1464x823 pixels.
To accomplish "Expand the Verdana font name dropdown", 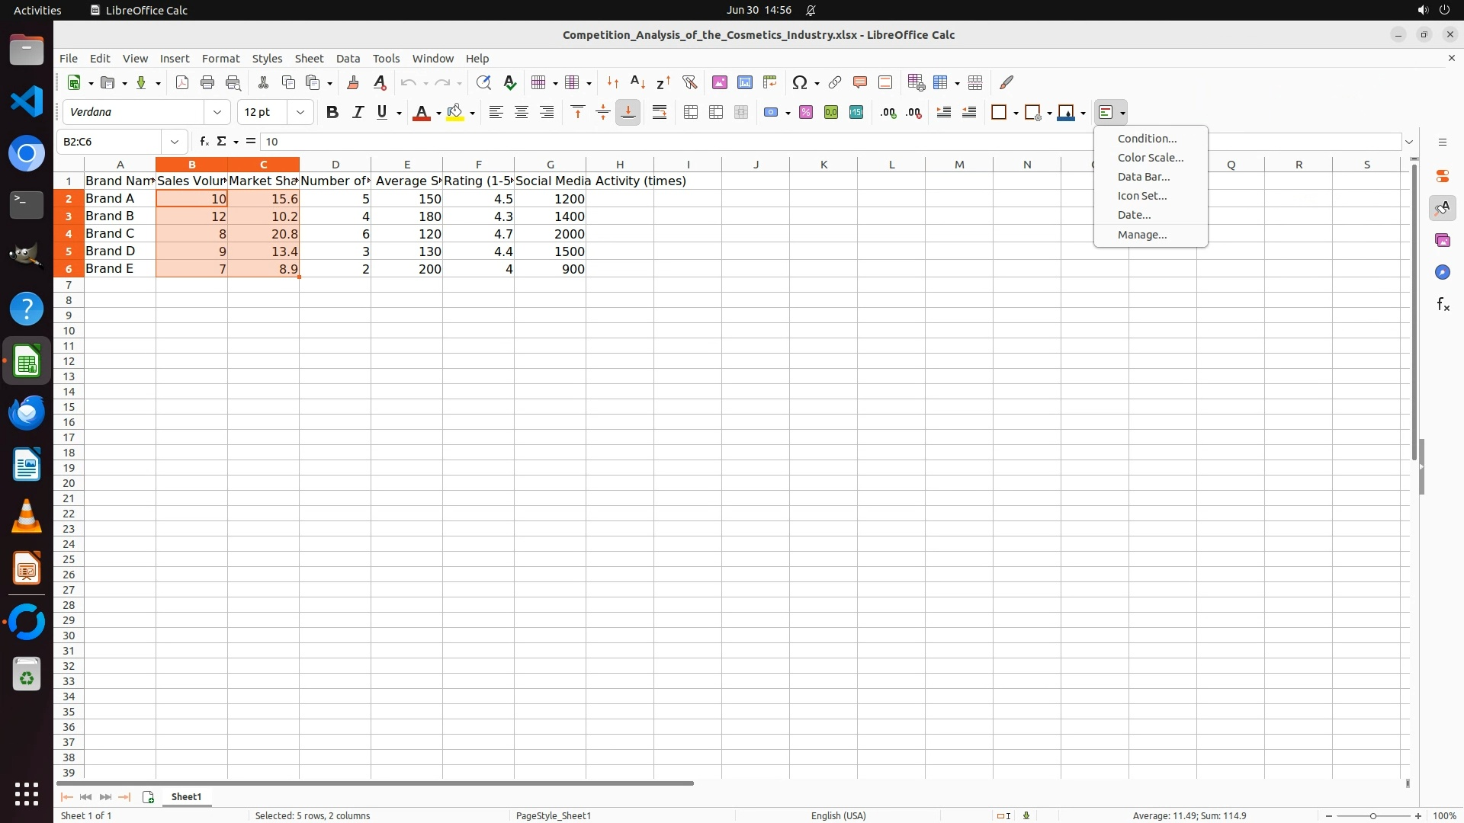I will tap(217, 113).
